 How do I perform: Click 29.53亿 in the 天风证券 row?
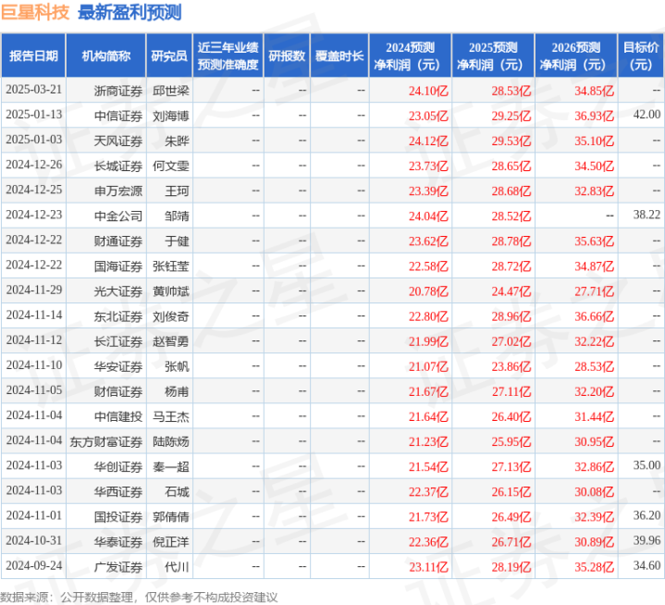coord(511,141)
